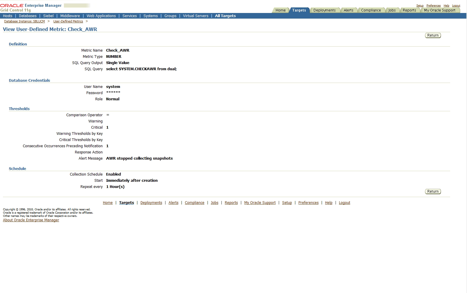Screen dimensions: 467x293
Task: Click Logout in the top header
Action: 456,6
